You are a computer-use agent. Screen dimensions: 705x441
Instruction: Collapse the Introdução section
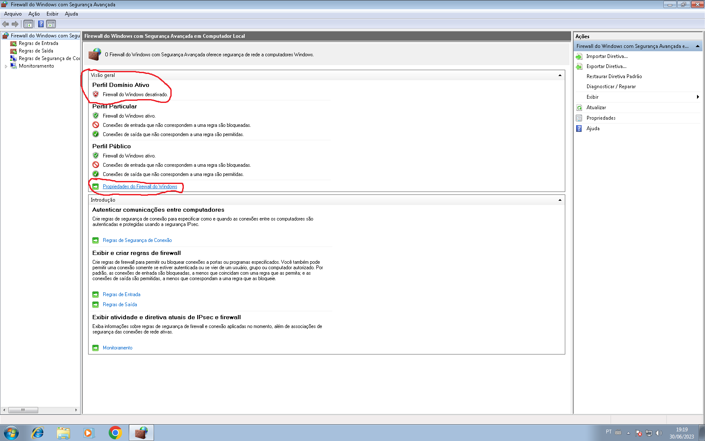(560, 200)
